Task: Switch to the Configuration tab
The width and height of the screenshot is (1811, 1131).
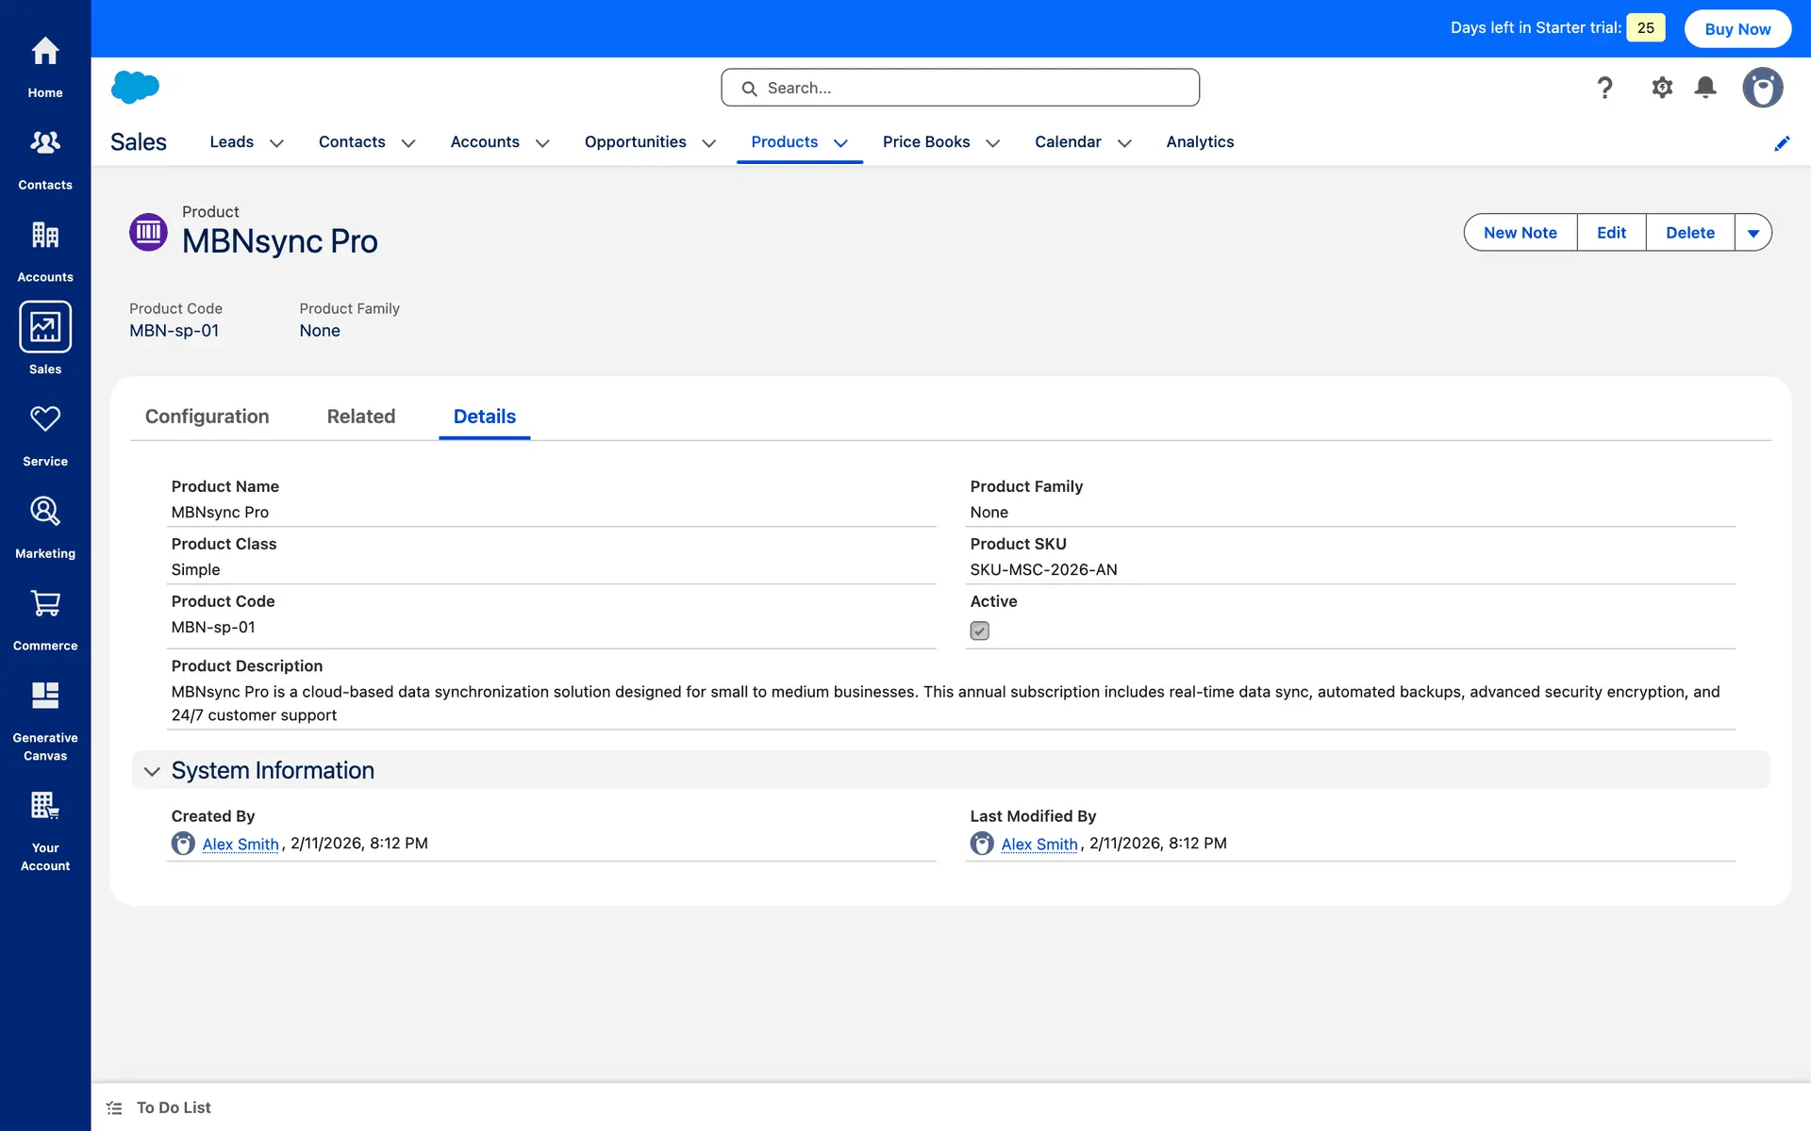Action: (x=207, y=417)
